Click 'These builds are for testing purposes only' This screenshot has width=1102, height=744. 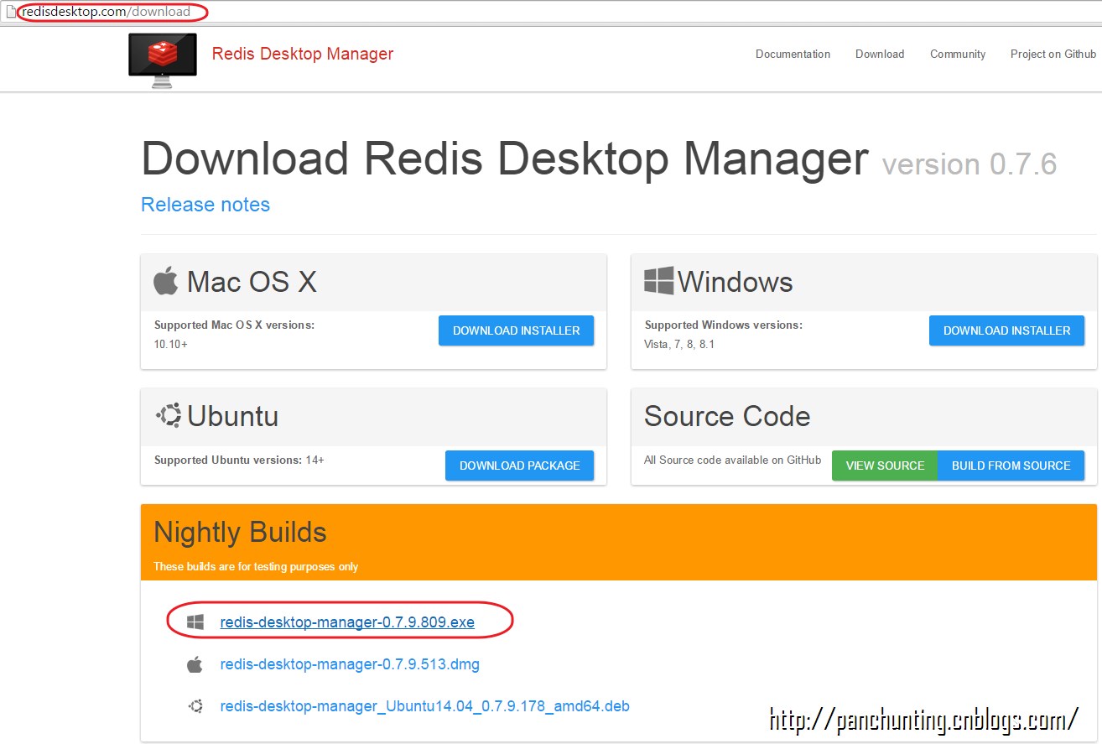pos(256,567)
